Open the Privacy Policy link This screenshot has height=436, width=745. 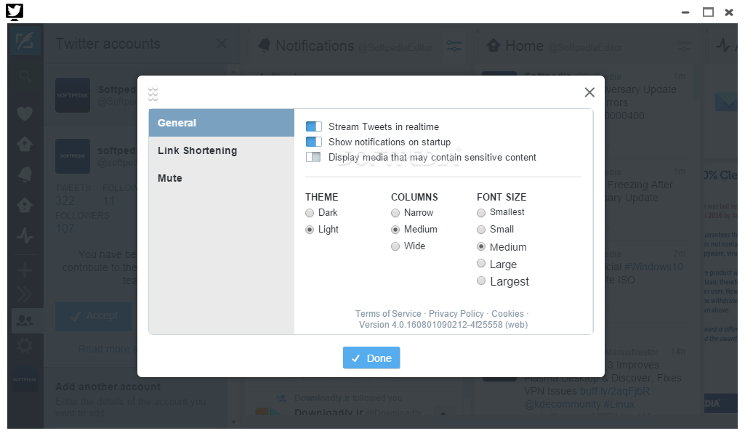[x=456, y=313]
